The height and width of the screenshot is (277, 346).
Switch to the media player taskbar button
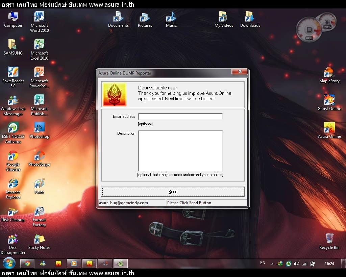coord(74,263)
